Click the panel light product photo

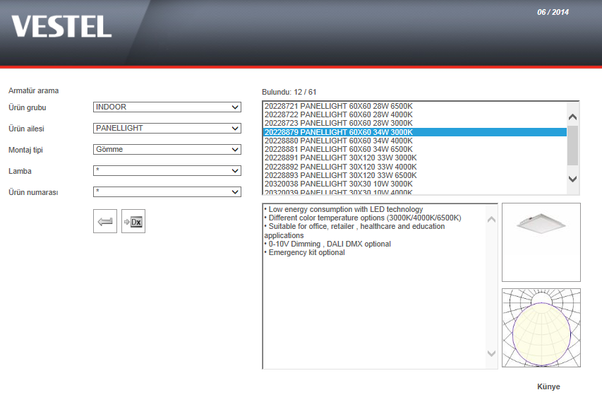(541, 242)
